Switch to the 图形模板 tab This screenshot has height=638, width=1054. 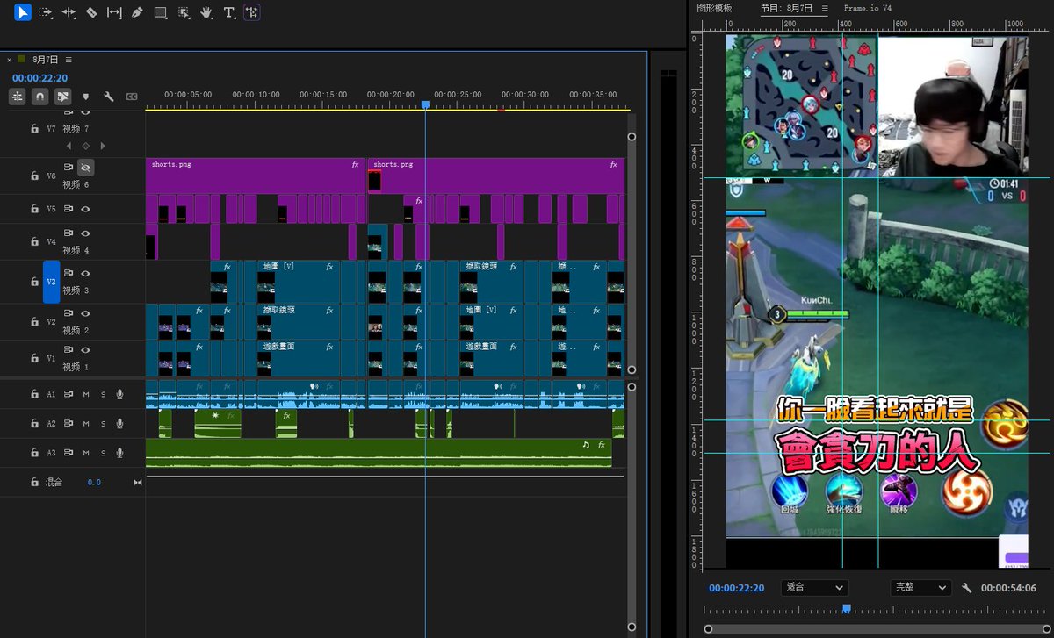point(714,8)
